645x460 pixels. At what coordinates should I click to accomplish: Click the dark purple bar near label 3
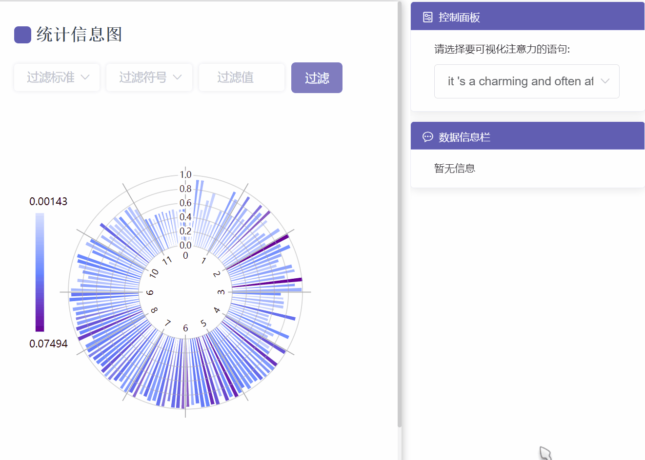pyautogui.click(x=267, y=283)
